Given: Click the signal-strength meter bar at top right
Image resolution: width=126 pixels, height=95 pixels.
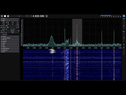Looking at the screenshot, I should point(111,16).
